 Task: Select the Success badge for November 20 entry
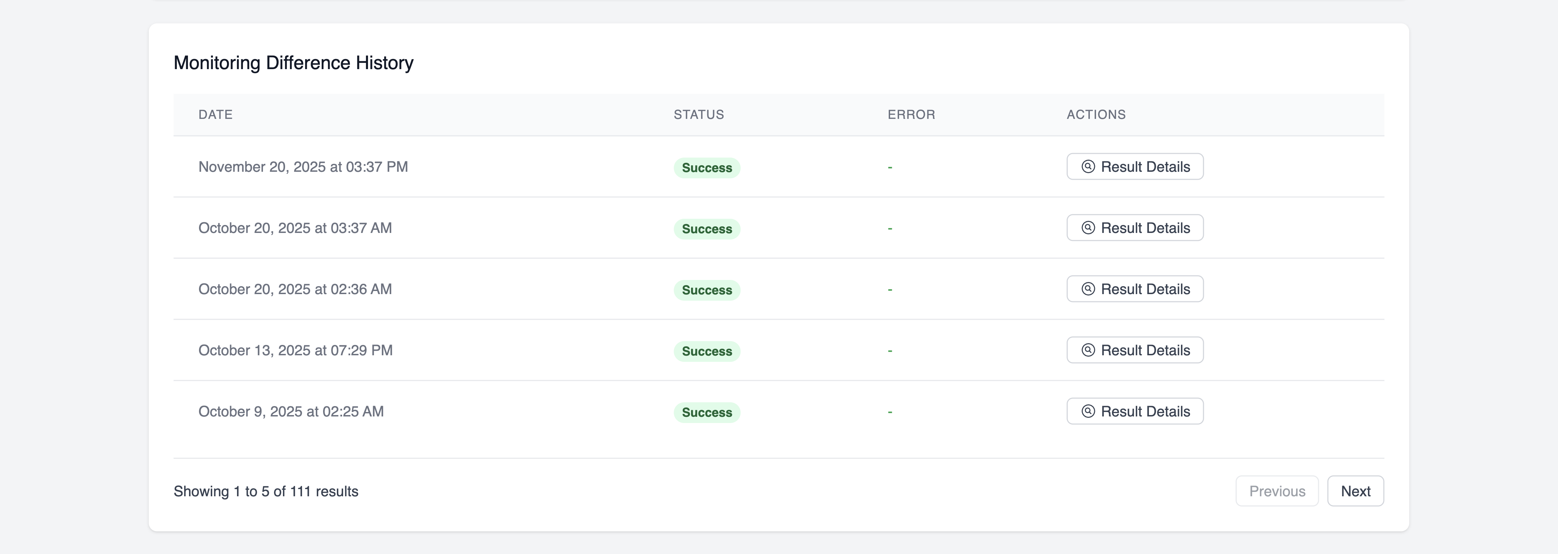(x=706, y=168)
